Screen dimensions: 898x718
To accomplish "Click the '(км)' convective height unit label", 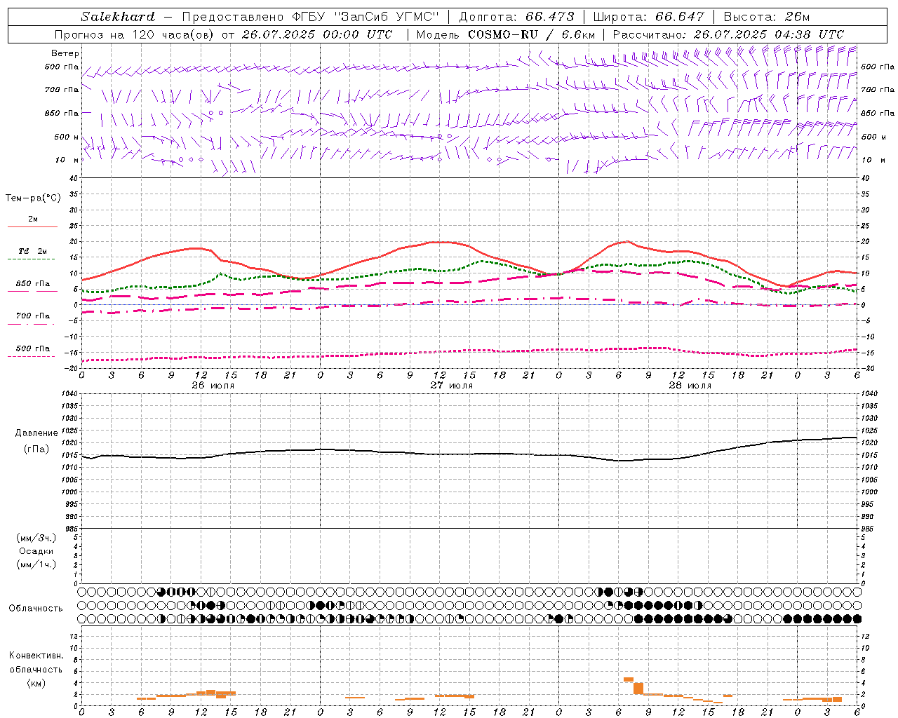I will click(36, 683).
